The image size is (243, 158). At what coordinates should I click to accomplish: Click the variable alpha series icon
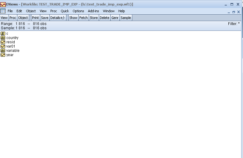3,51
